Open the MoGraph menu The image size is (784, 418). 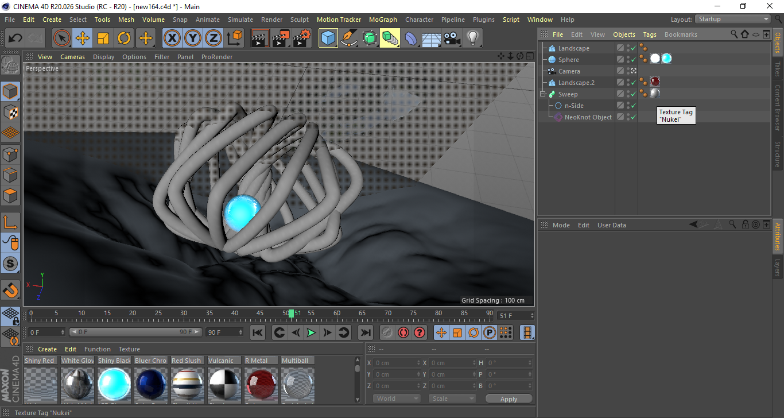click(383, 20)
